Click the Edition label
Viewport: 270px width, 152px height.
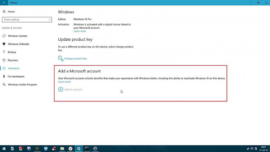pos(62,19)
